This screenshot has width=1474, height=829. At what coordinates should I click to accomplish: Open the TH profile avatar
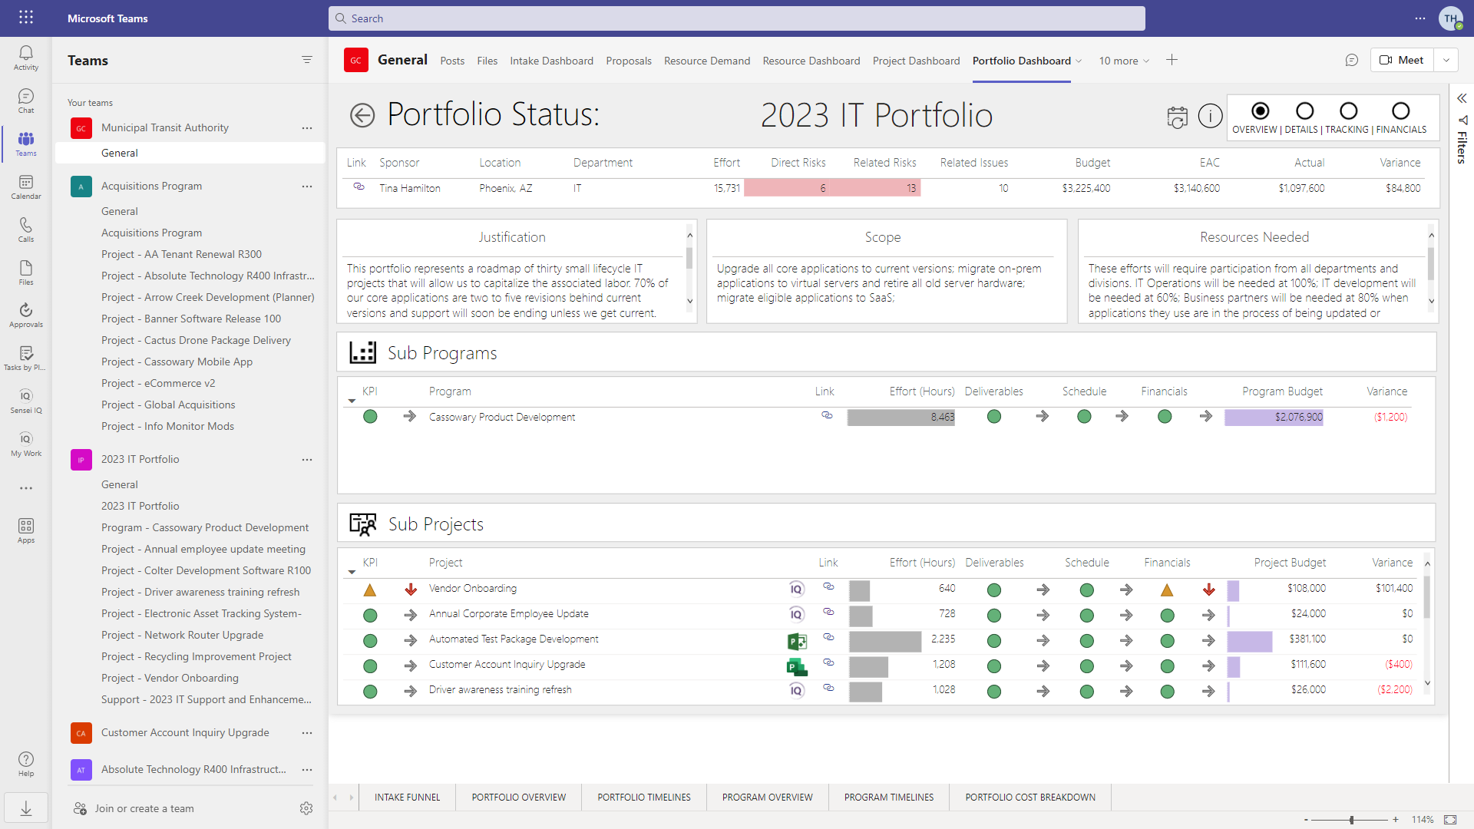point(1450,18)
